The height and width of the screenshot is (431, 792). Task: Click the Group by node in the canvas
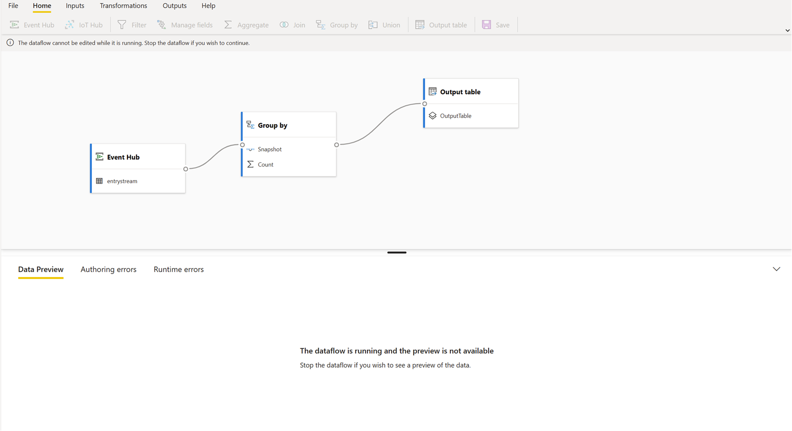click(x=273, y=125)
